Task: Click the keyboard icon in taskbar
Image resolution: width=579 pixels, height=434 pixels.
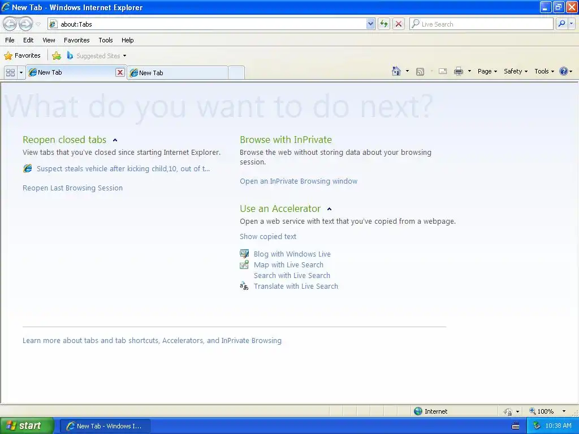Action: [516, 426]
